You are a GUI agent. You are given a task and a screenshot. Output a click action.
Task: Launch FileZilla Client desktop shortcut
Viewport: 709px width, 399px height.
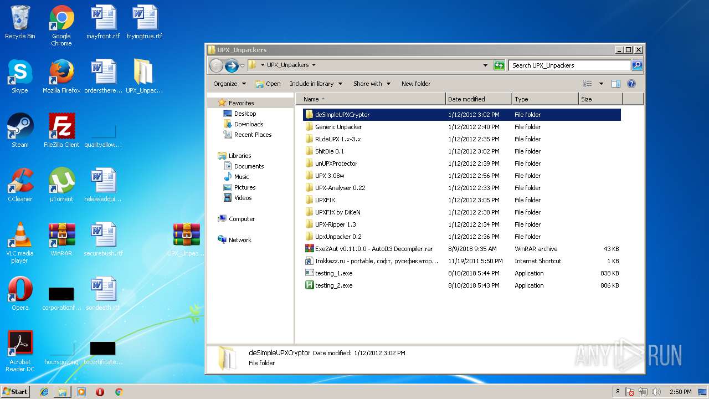pyautogui.click(x=61, y=131)
